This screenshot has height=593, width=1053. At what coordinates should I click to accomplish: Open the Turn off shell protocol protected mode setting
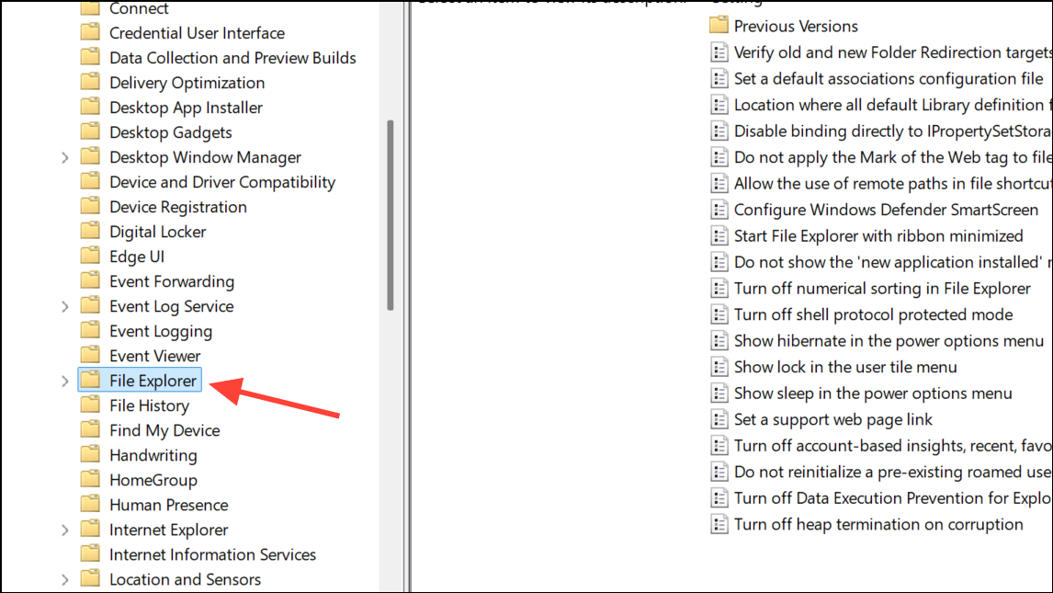(x=873, y=314)
